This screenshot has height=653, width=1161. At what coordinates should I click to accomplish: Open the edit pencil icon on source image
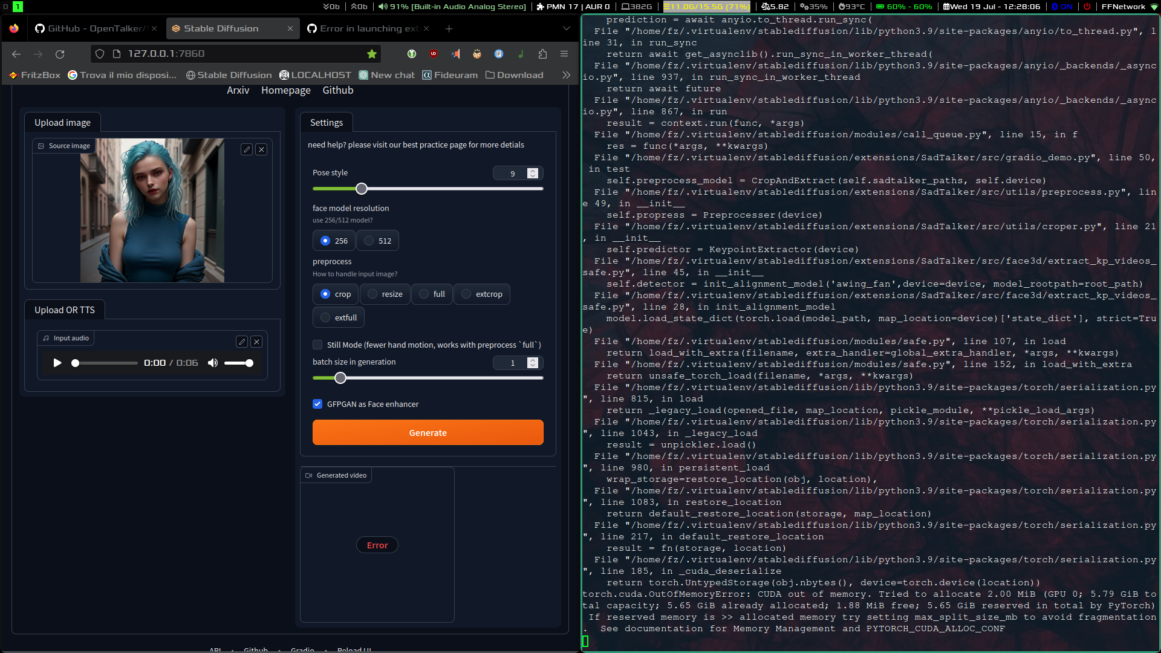coord(246,149)
